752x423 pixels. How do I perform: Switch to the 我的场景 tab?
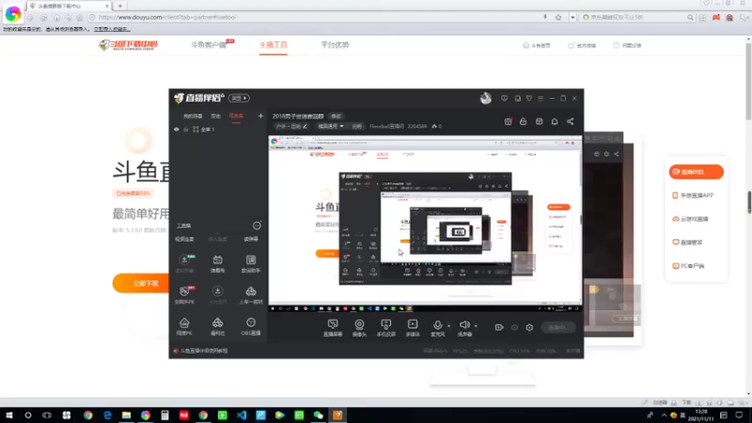coord(193,116)
